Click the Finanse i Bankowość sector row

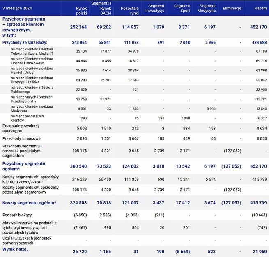[x=135, y=61]
